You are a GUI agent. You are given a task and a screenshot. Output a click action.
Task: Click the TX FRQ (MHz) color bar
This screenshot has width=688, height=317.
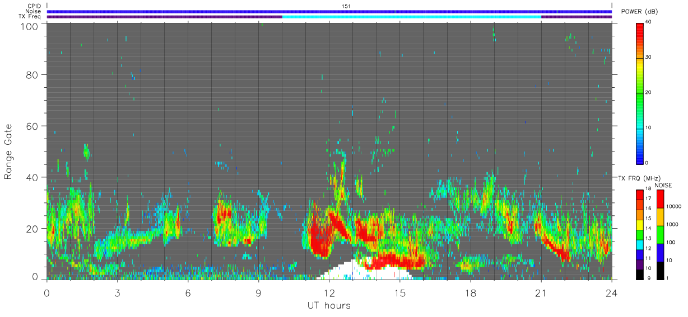click(x=639, y=234)
